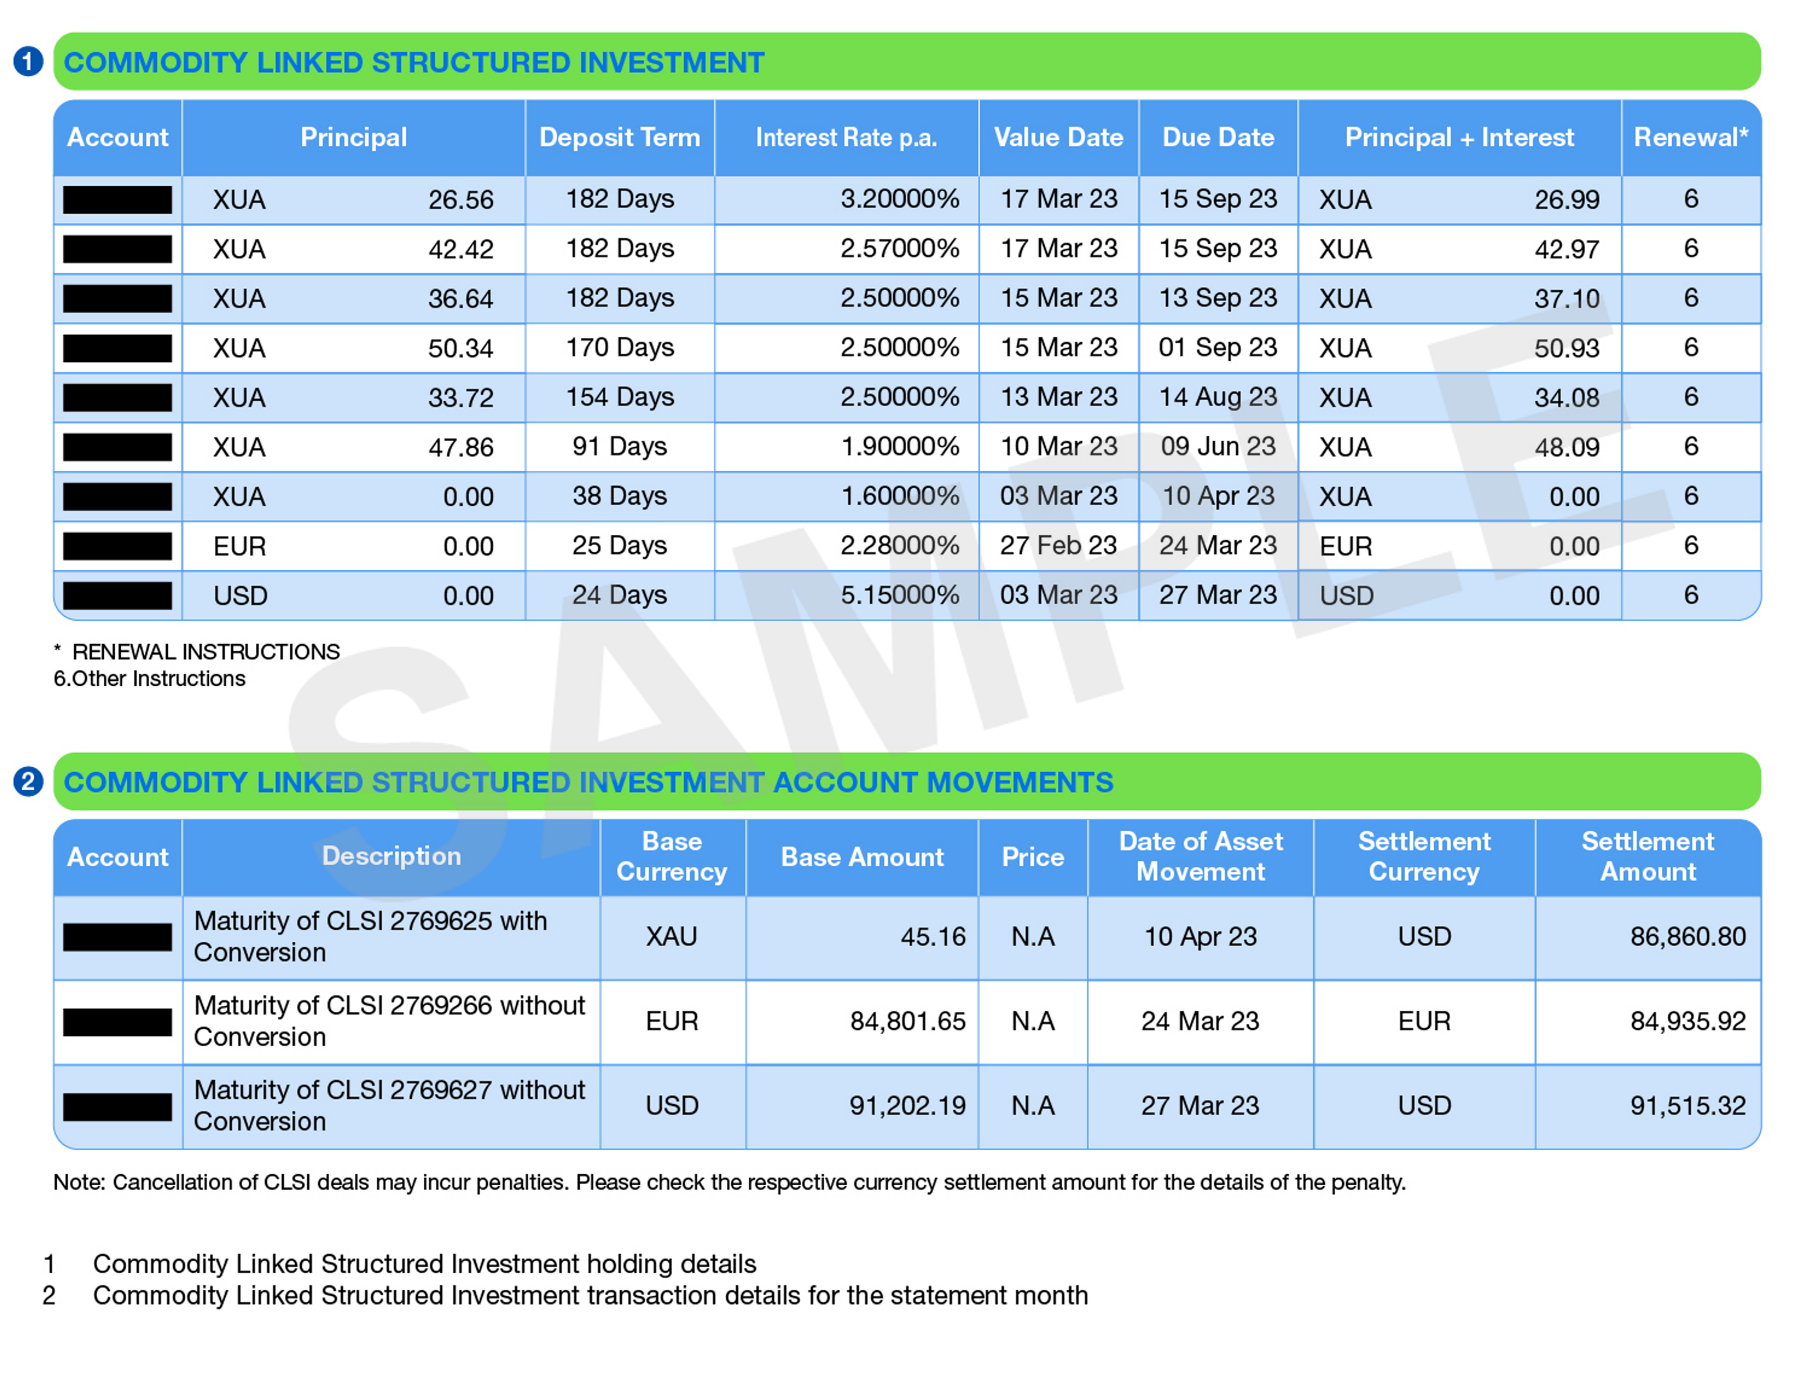
Task: Click the 38 Days deposit term cell
Action: (x=620, y=496)
